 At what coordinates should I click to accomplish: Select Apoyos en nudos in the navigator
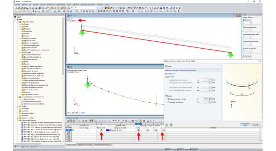[x=30, y=38]
